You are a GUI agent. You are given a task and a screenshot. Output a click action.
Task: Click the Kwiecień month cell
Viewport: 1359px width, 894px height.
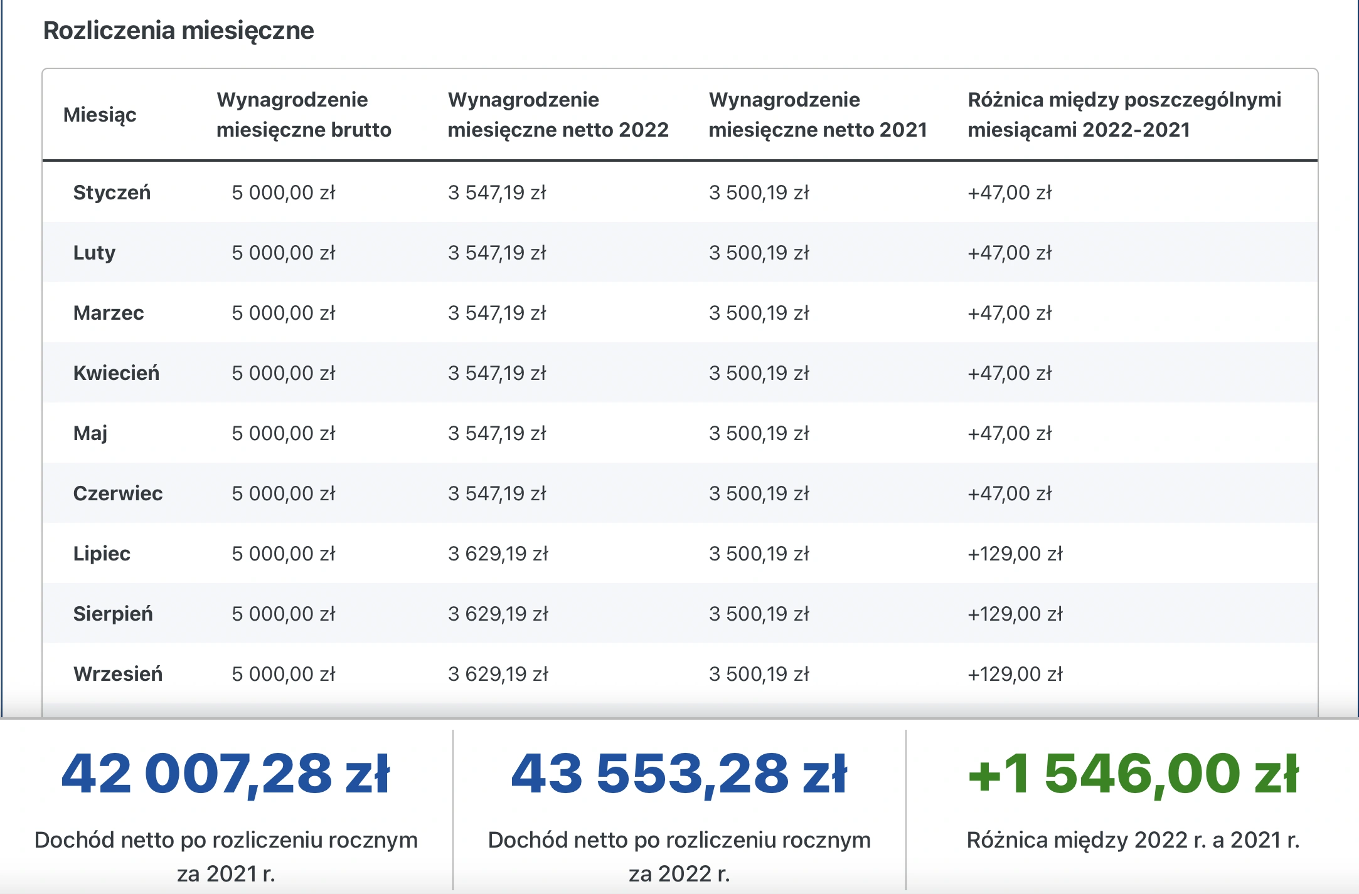pos(116,373)
